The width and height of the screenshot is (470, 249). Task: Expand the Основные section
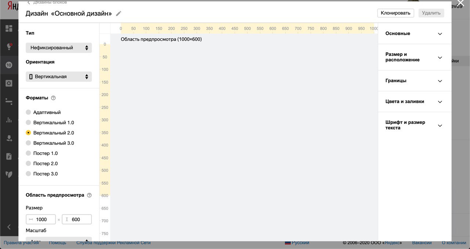415,34
